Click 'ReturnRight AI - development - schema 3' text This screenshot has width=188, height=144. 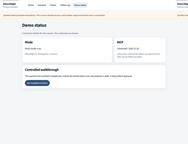pos(41,54)
